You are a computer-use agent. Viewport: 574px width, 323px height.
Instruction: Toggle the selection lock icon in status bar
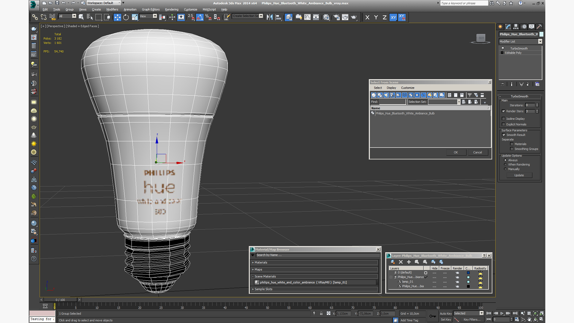[x=321, y=313]
